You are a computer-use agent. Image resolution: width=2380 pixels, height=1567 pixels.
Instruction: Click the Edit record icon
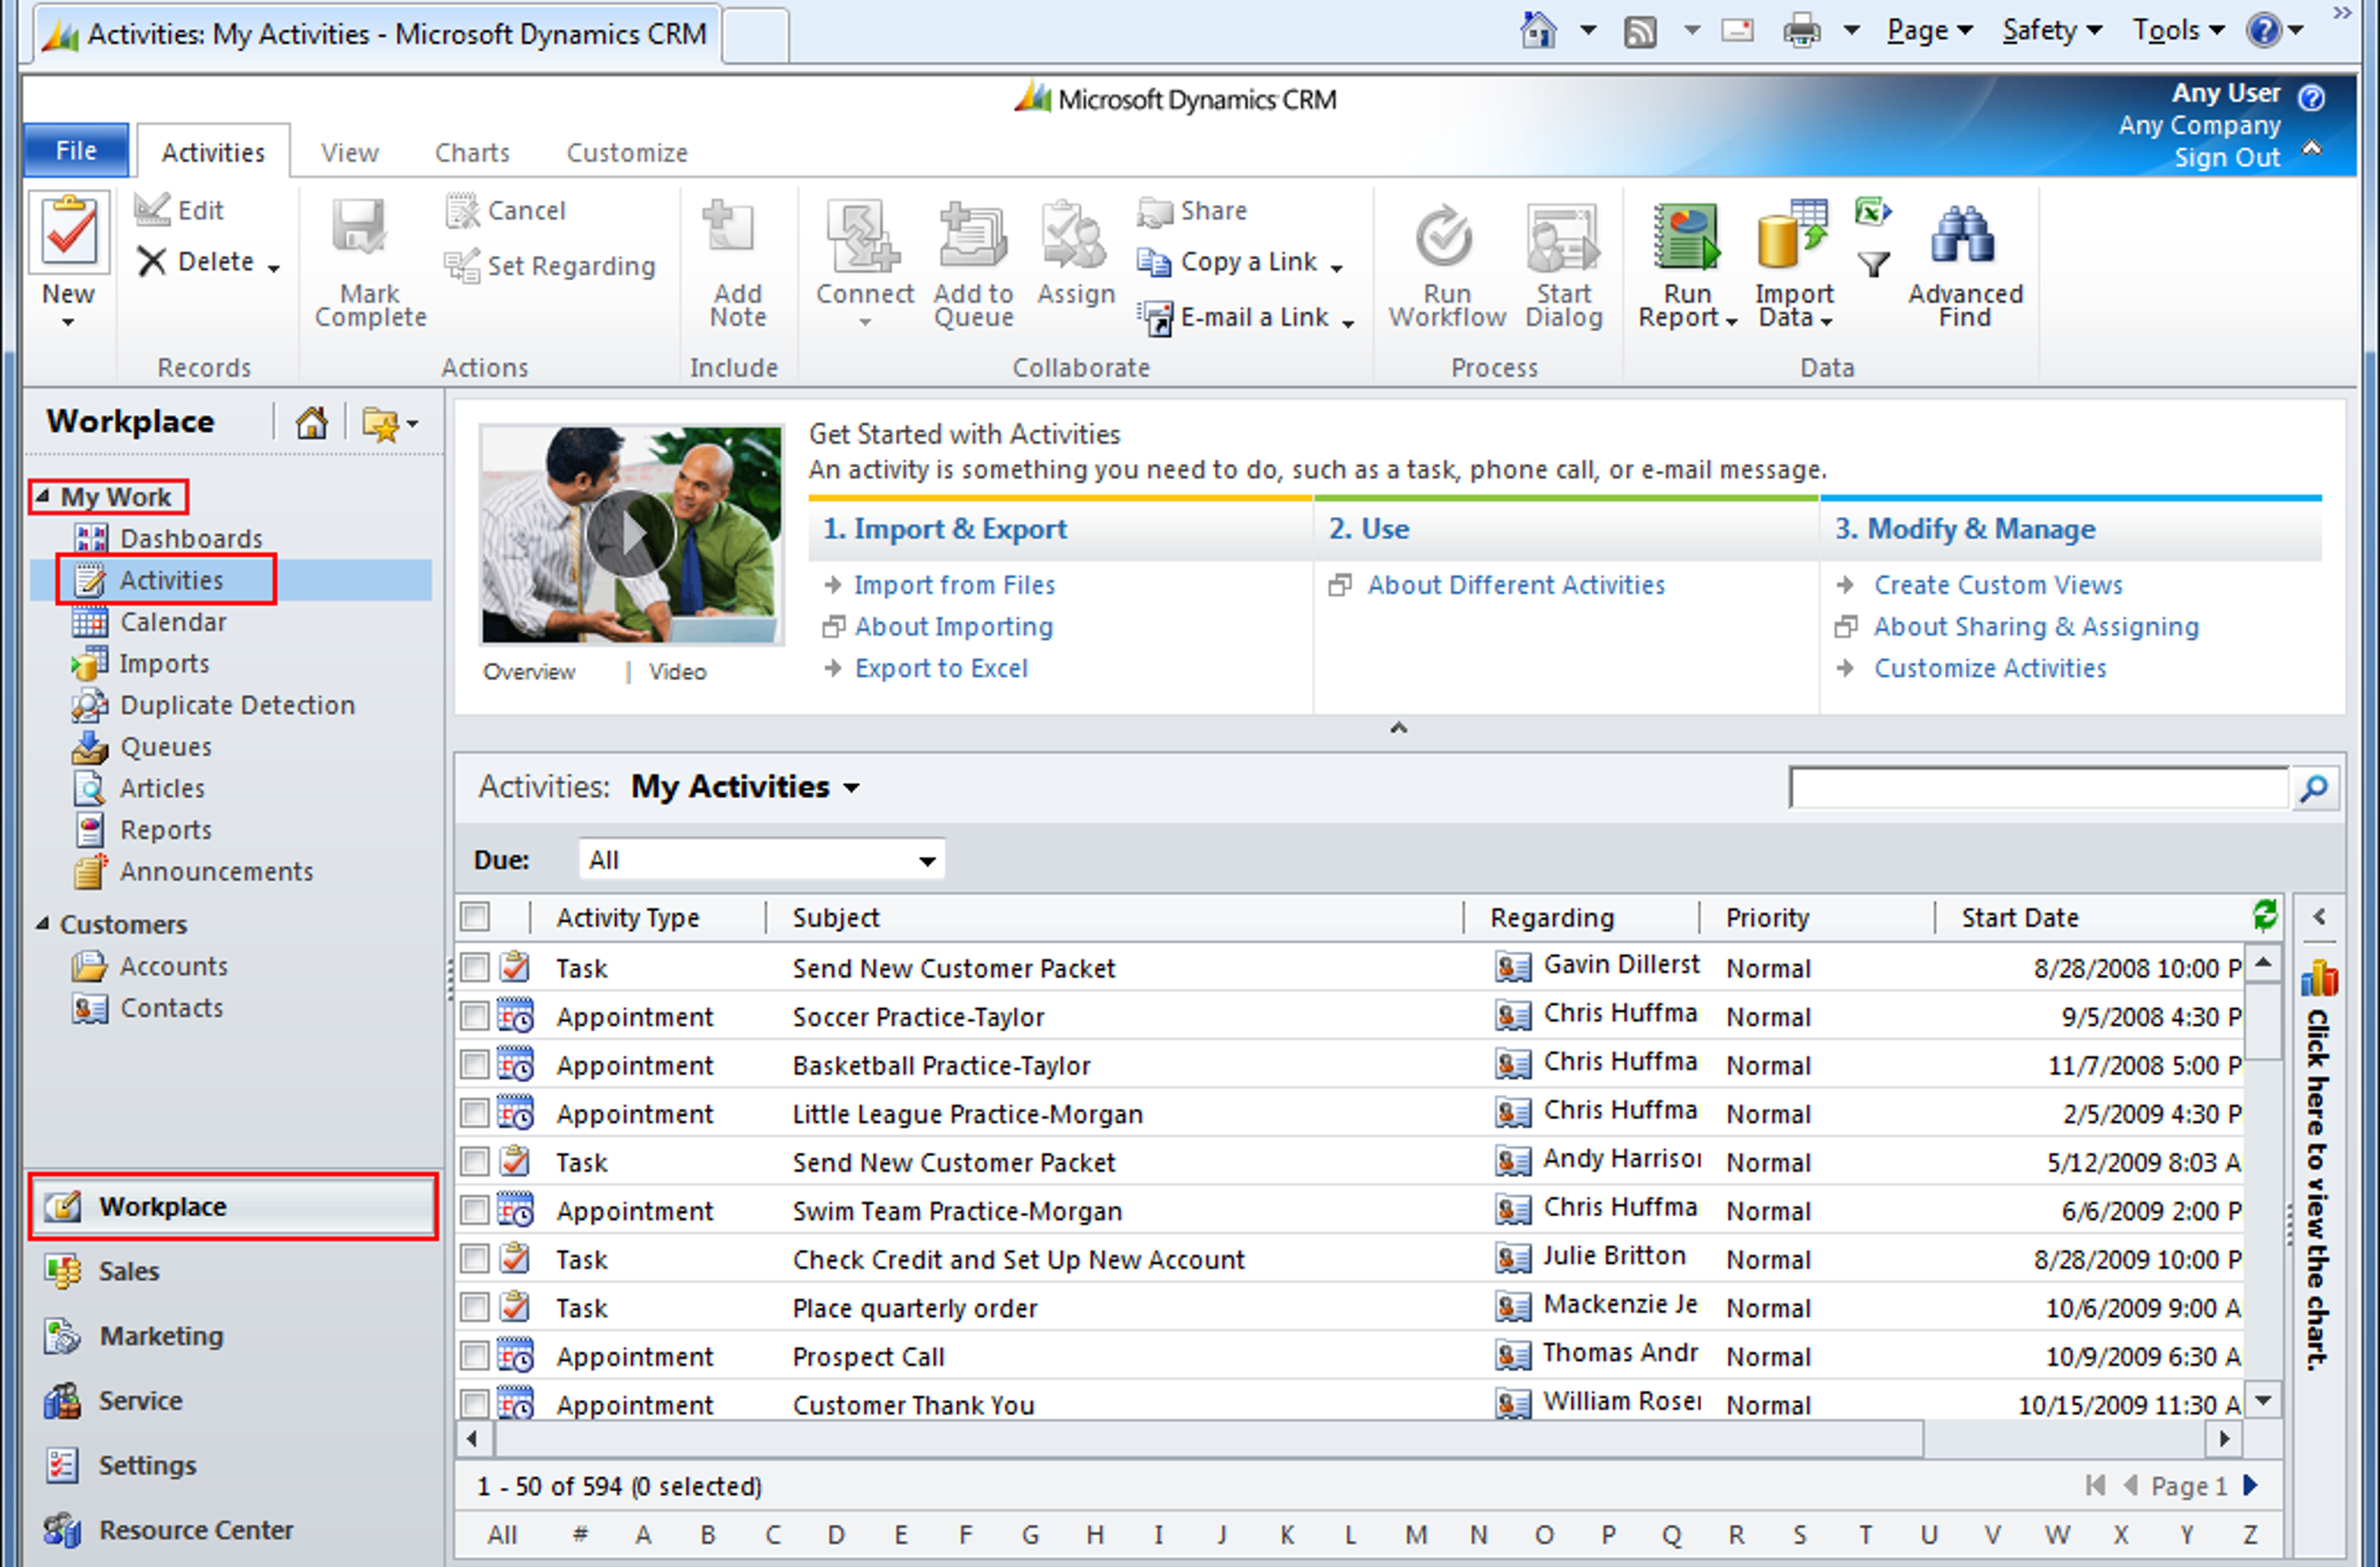tap(152, 210)
